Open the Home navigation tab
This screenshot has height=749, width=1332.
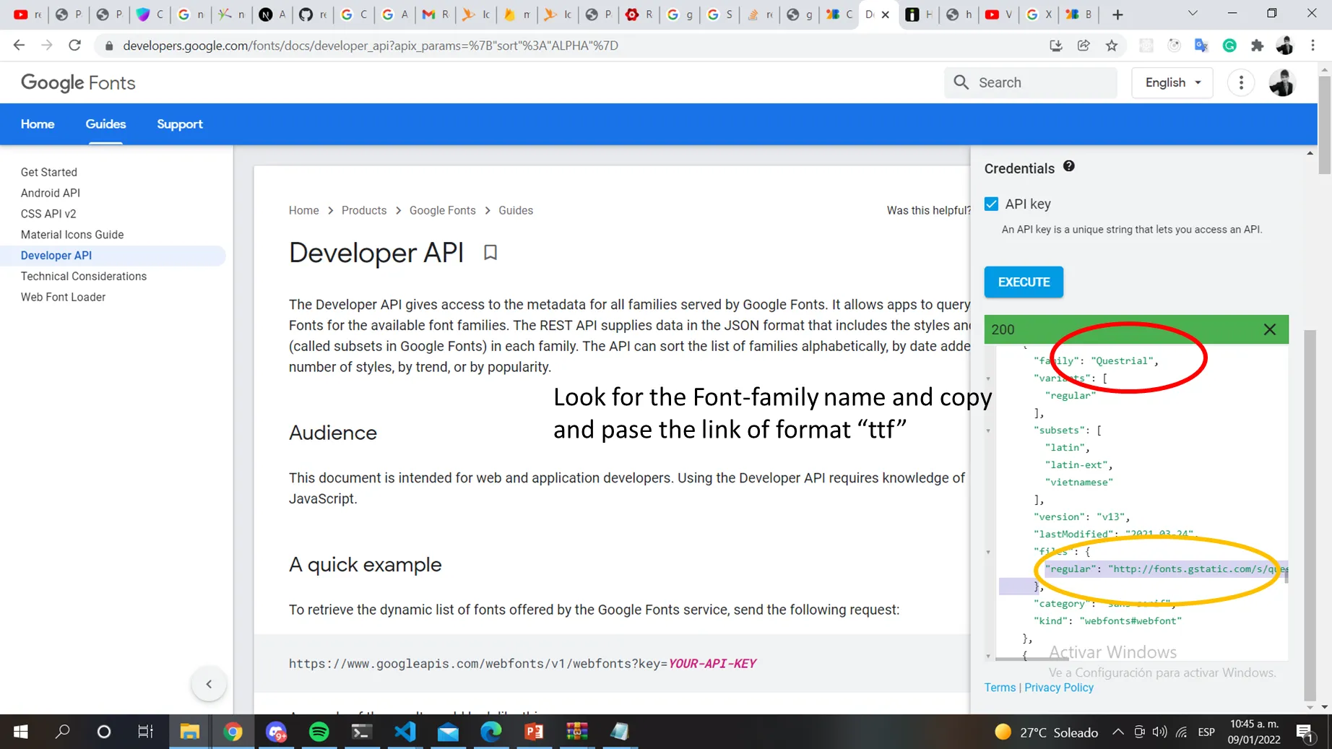[x=38, y=124]
